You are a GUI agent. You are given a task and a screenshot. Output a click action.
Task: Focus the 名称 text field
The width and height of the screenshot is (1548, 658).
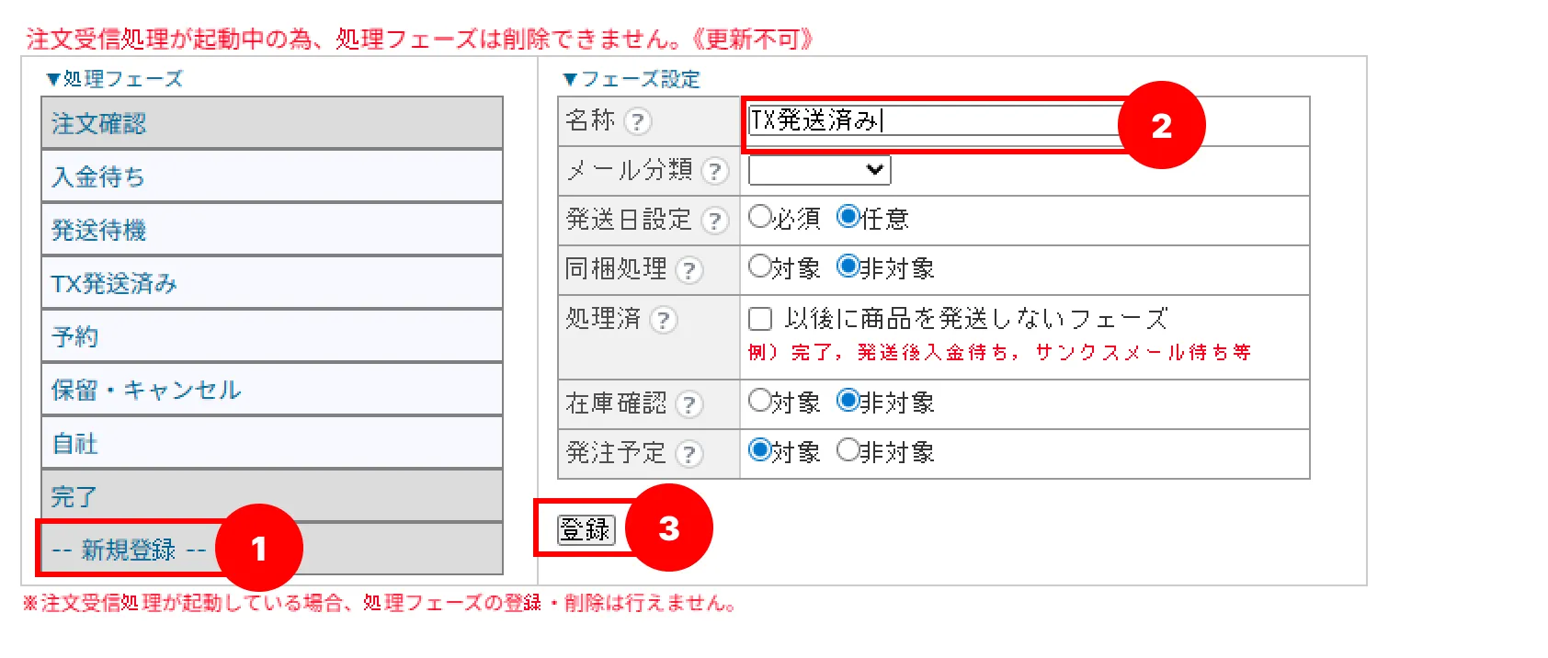point(933,120)
